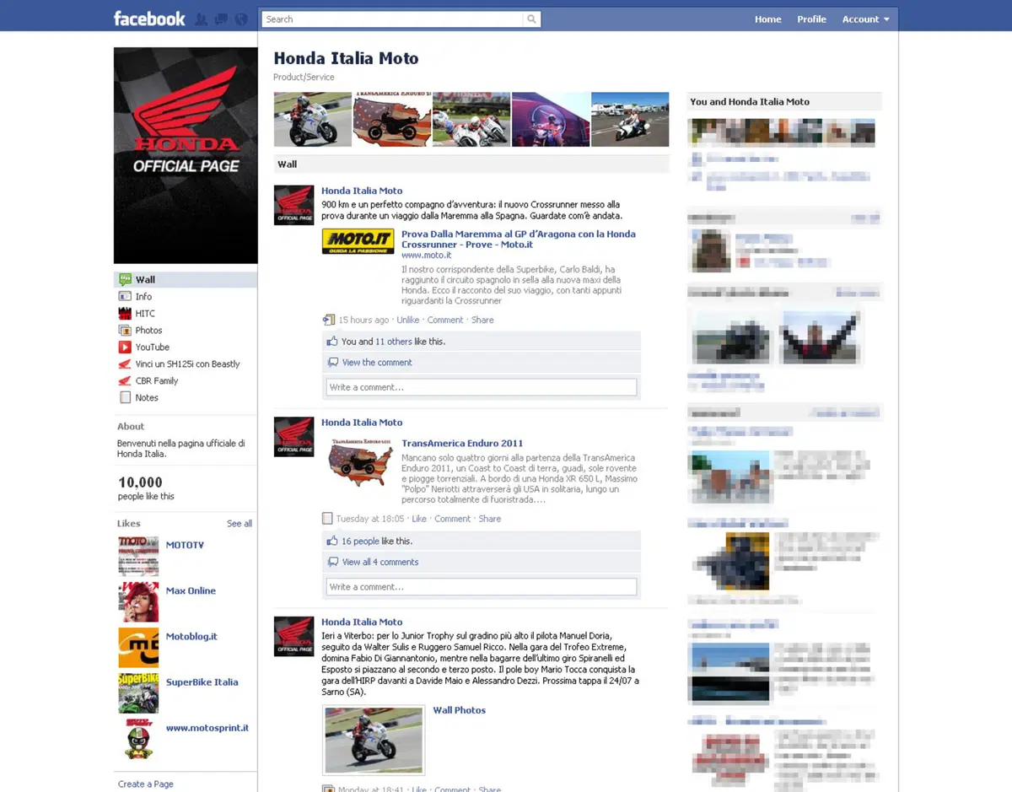The height and width of the screenshot is (792, 1012).
Task: Click the YouTube play icon in sidebar
Action: coord(125,347)
